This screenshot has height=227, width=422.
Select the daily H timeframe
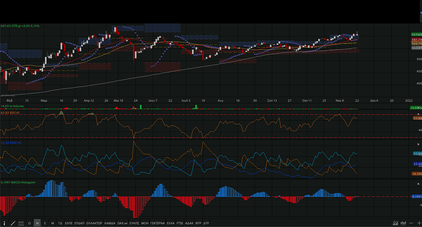37,223
